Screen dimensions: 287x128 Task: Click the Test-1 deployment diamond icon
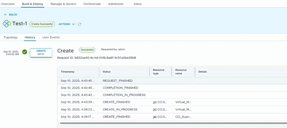[x=7, y=24]
